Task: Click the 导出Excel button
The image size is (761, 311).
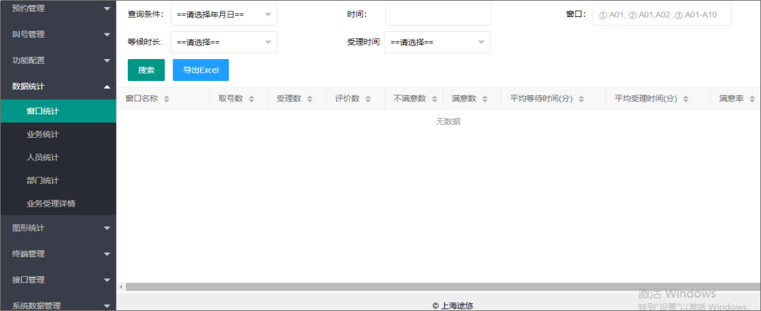Action: [200, 70]
